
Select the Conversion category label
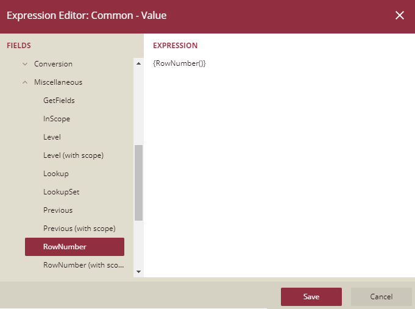pos(53,64)
